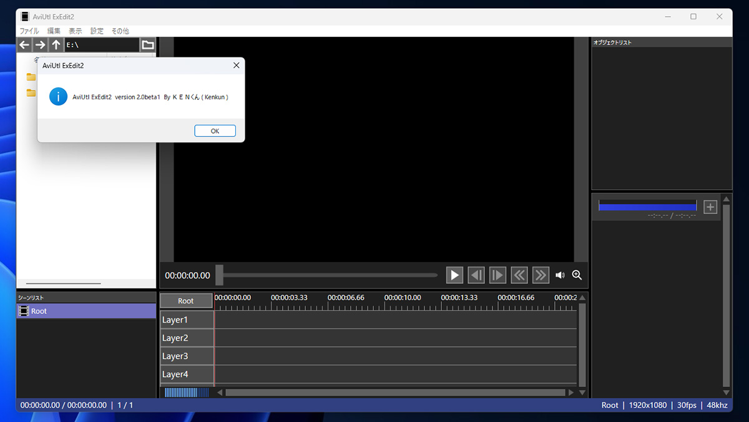749x422 pixels.
Task: Open the ファイル menu
Action: pyautogui.click(x=29, y=31)
